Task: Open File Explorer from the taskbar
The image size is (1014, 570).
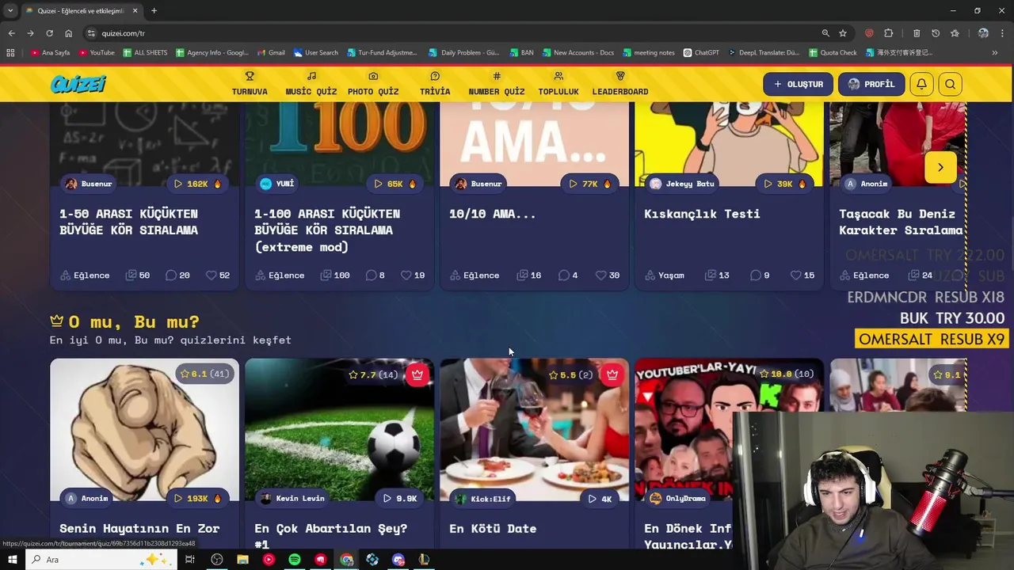Action: 242,560
